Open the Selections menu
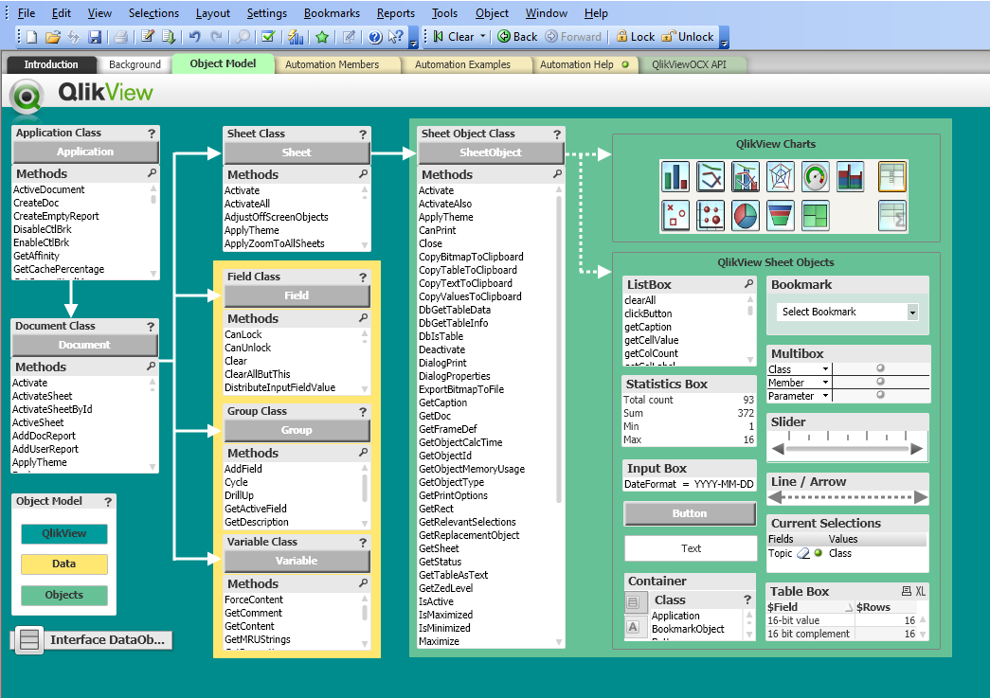This screenshot has width=990, height=698. [153, 13]
